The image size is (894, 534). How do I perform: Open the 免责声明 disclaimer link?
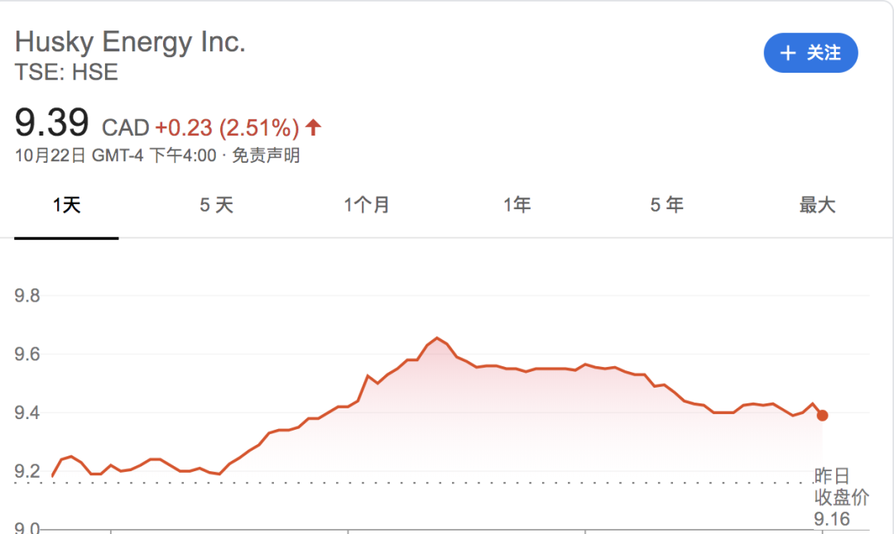[x=266, y=155]
